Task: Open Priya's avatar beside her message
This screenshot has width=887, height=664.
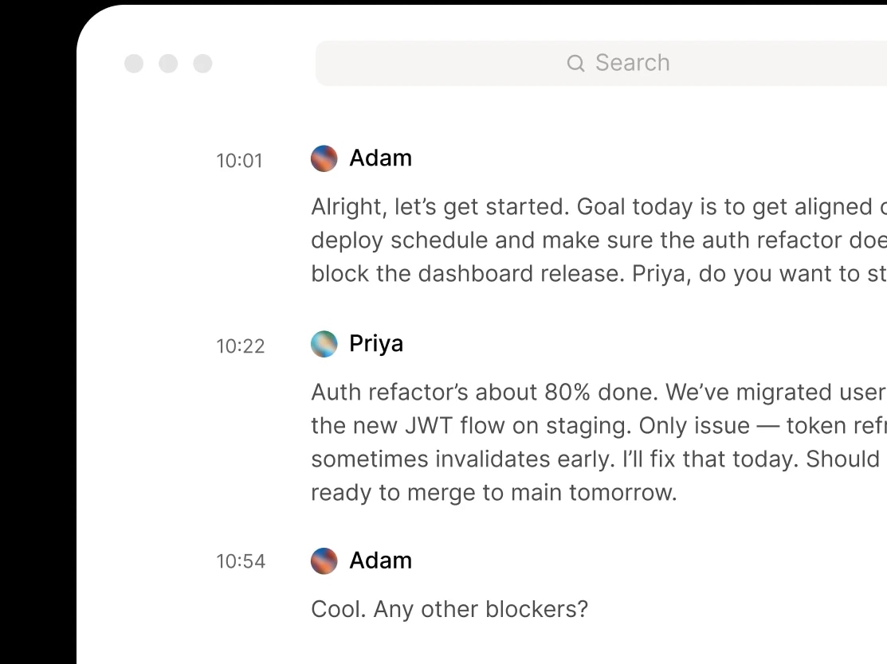Action: (324, 344)
